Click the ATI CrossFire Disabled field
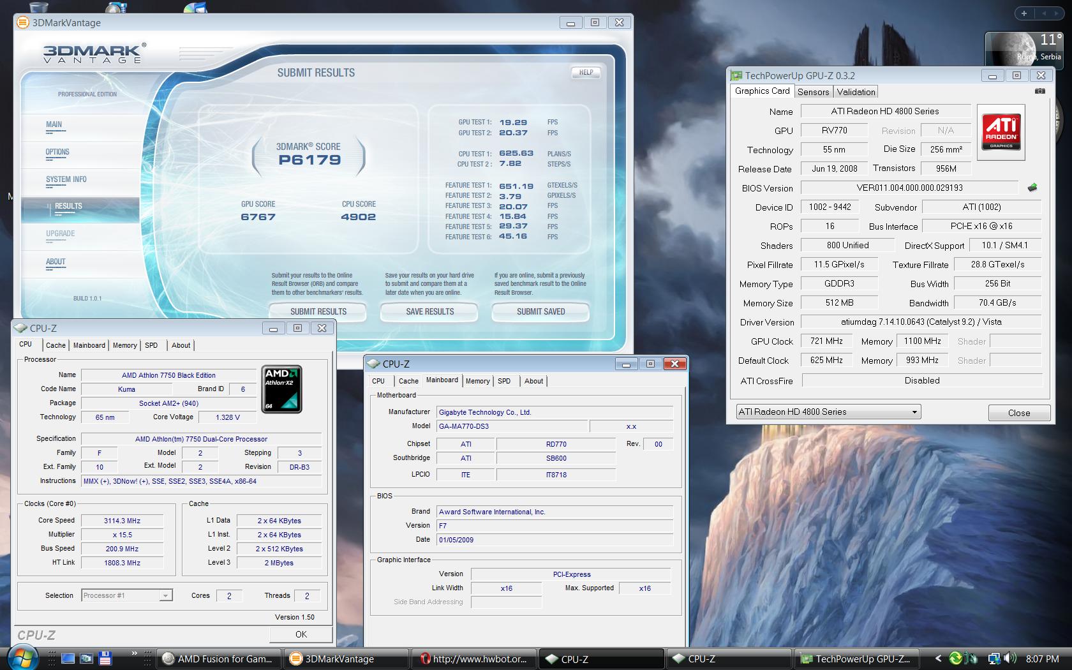1072x670 pixels. click(922, 381)
